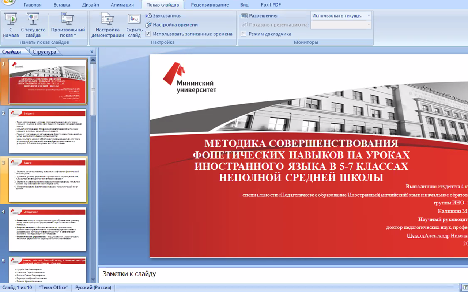Toggle the use recorded timings checkbox

point(148,34)
